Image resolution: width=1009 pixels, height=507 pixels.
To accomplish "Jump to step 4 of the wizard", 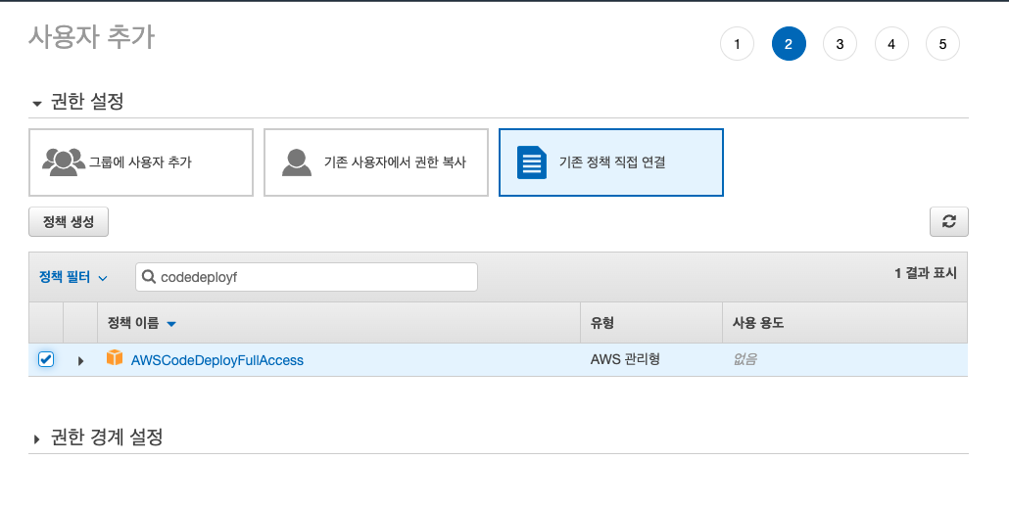I will pyautogui.click(x=891, y=44).
